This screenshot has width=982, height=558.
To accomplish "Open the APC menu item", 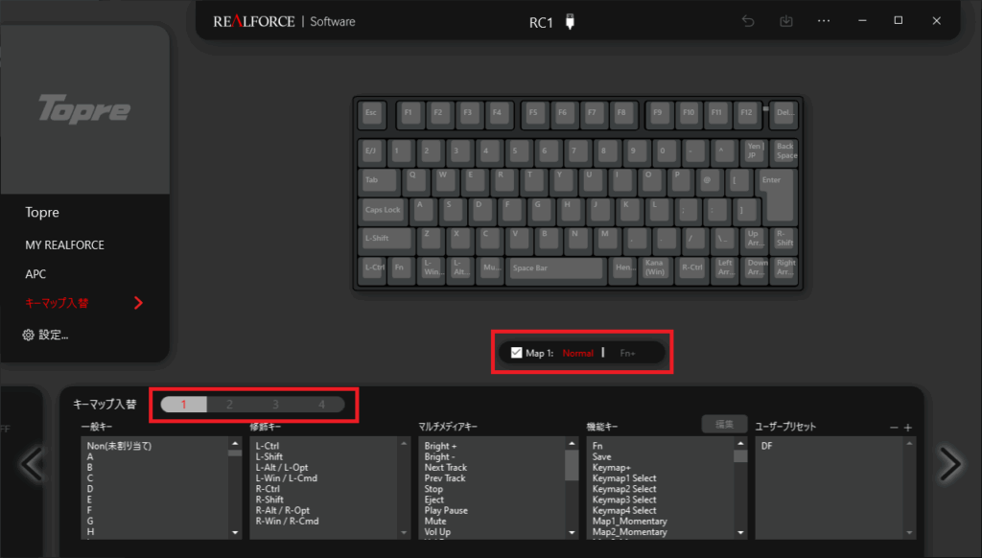I will (35, 273).
